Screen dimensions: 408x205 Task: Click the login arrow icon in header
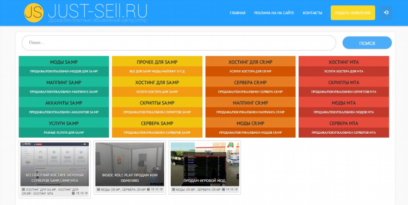pos(386,13)
